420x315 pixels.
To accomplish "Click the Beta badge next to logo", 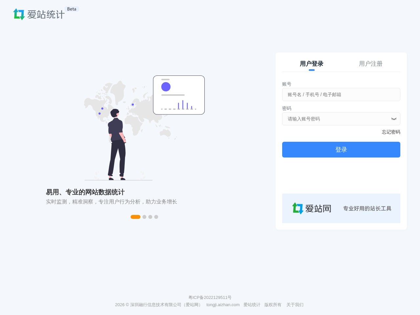I will tap(72, 9).
